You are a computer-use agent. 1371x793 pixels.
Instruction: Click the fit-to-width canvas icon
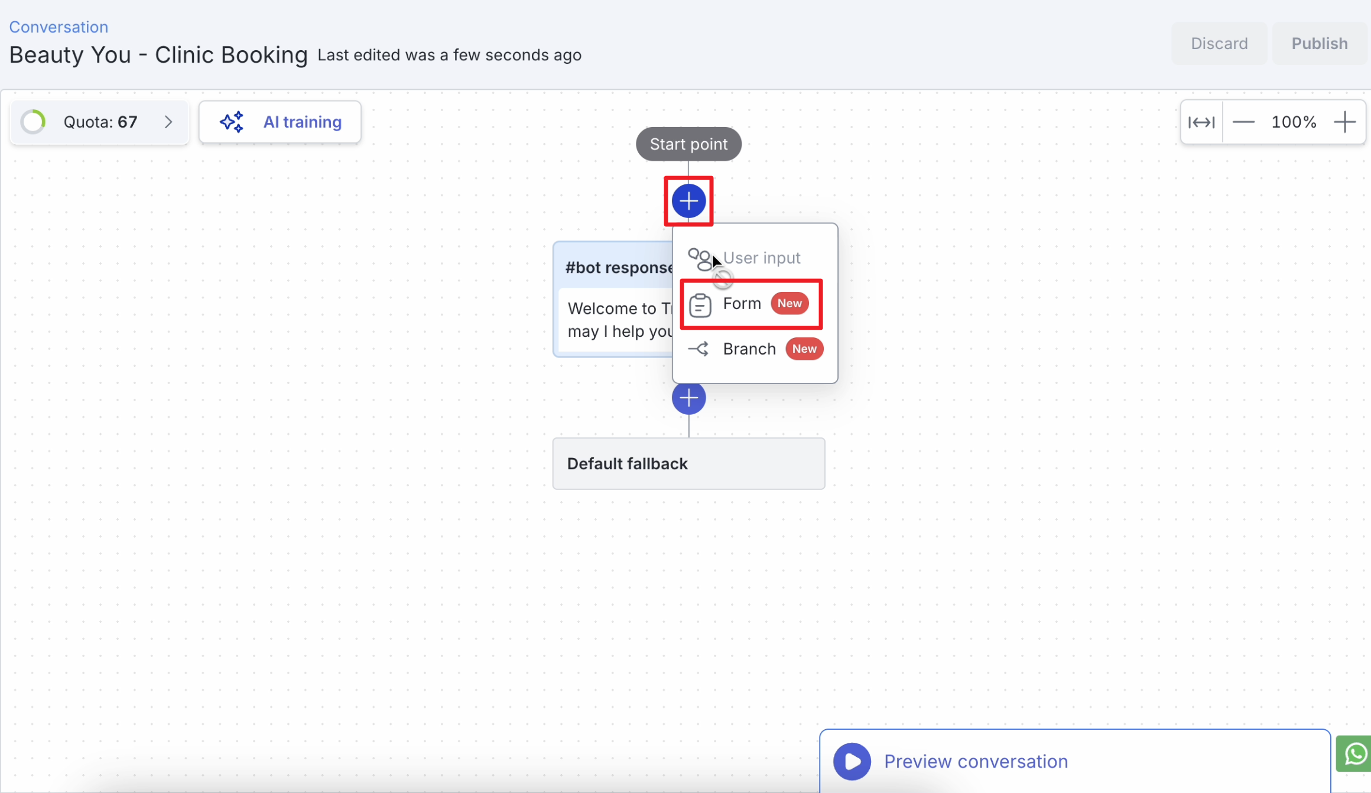click(1201, 122)
